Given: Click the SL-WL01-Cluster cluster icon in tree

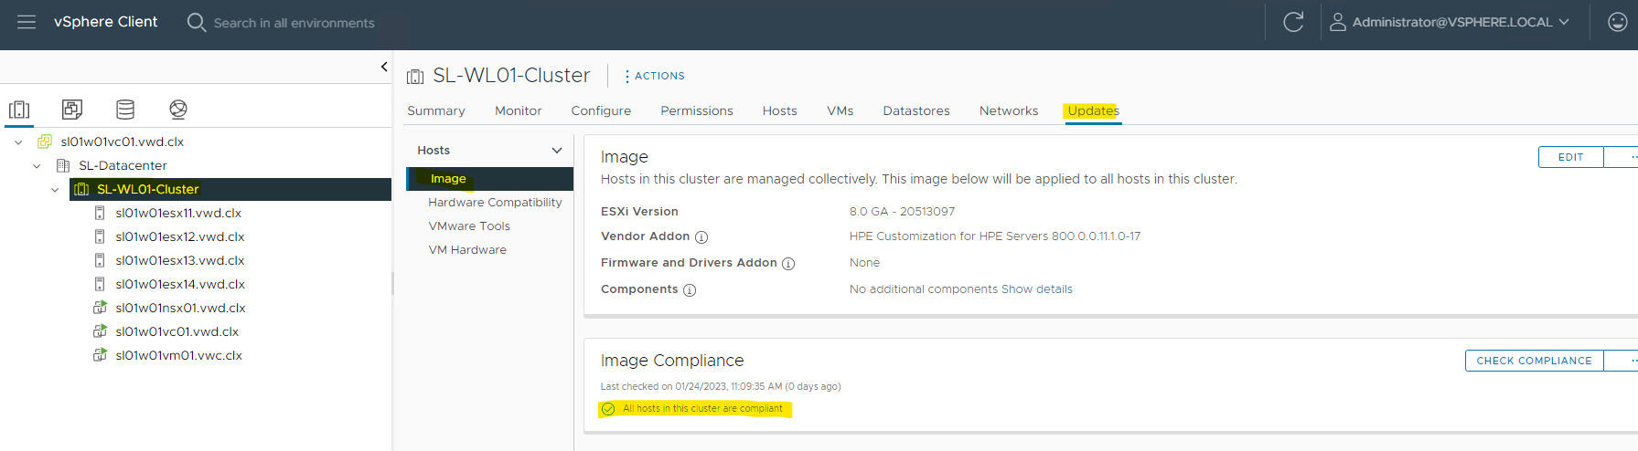Looking at the screenshot, I should (81, 189).
